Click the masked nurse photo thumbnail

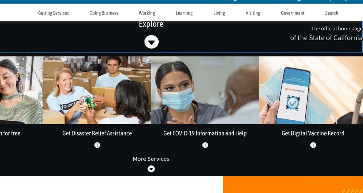(x=205, y=90)
